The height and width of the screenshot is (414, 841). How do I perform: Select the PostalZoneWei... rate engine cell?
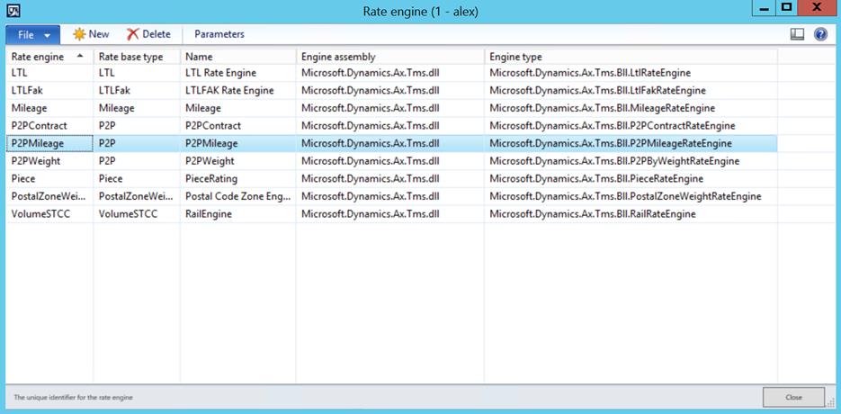(x=49, y=196)
